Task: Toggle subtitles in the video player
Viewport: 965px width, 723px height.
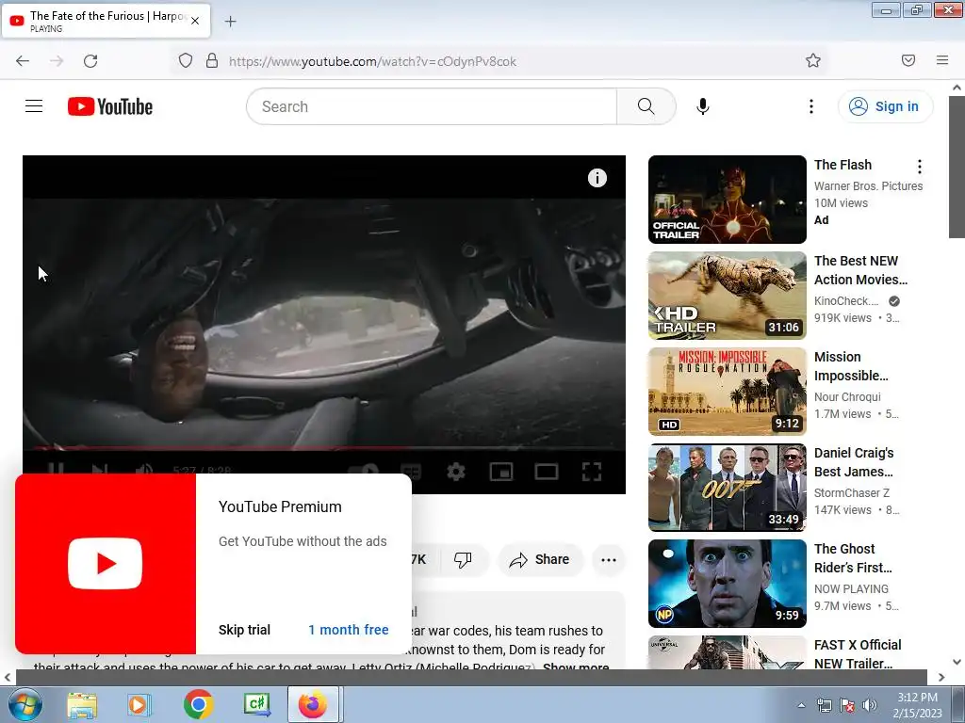Action: point(411,472)
